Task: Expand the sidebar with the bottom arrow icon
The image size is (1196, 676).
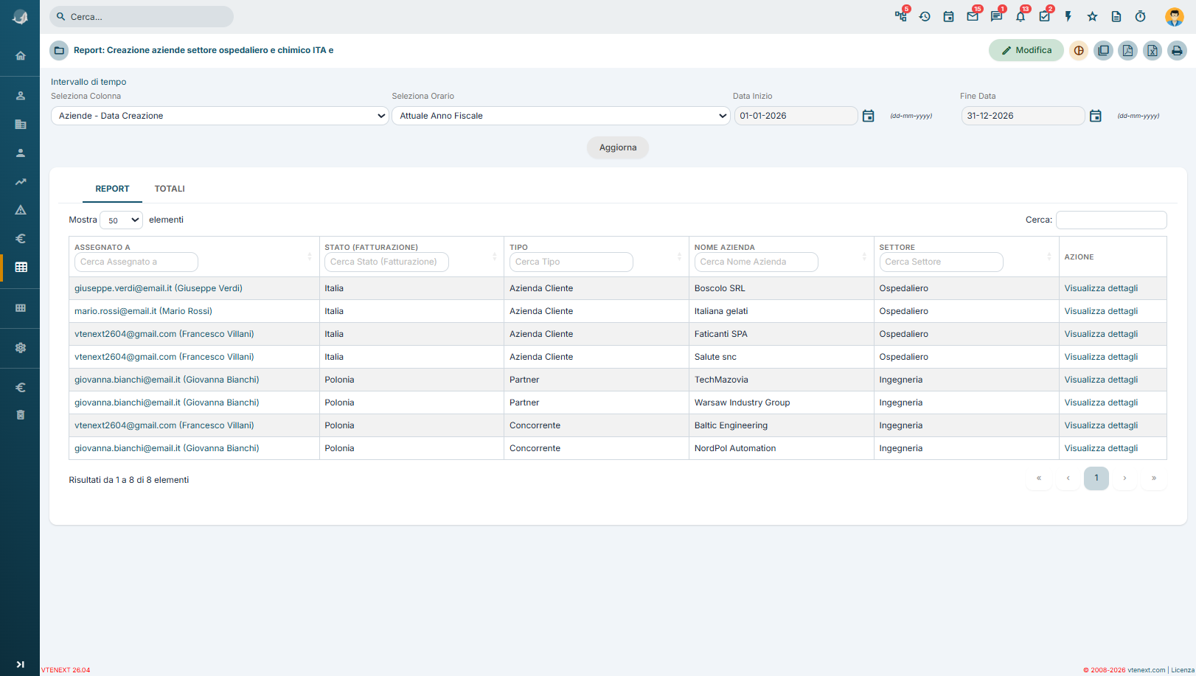Action: (x=21, y=664)
